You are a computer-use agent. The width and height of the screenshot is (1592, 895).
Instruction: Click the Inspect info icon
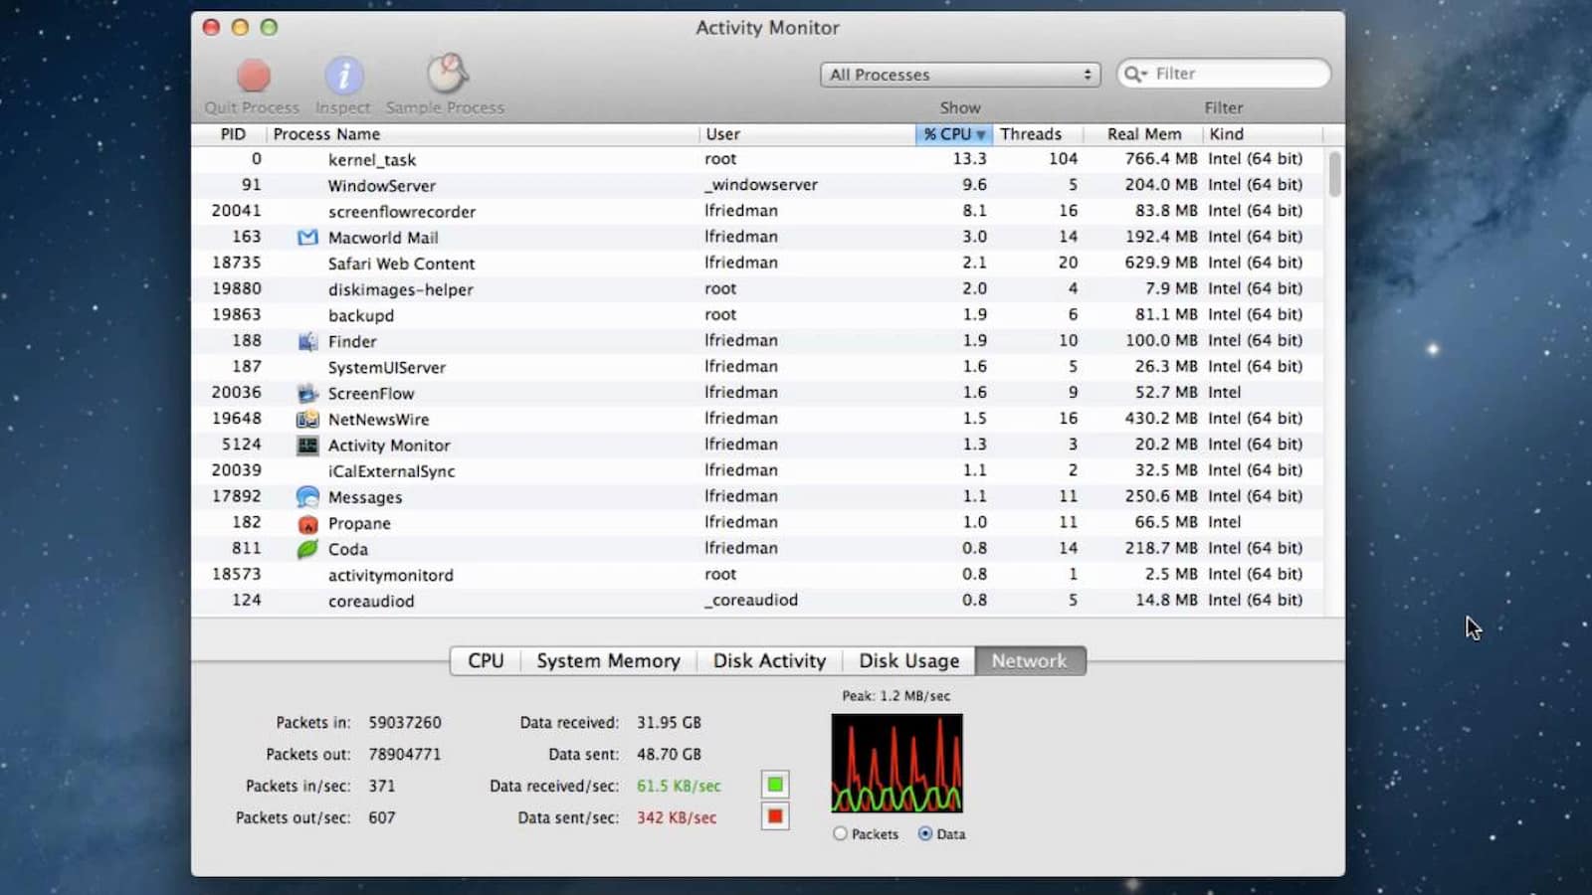(343, 76)
